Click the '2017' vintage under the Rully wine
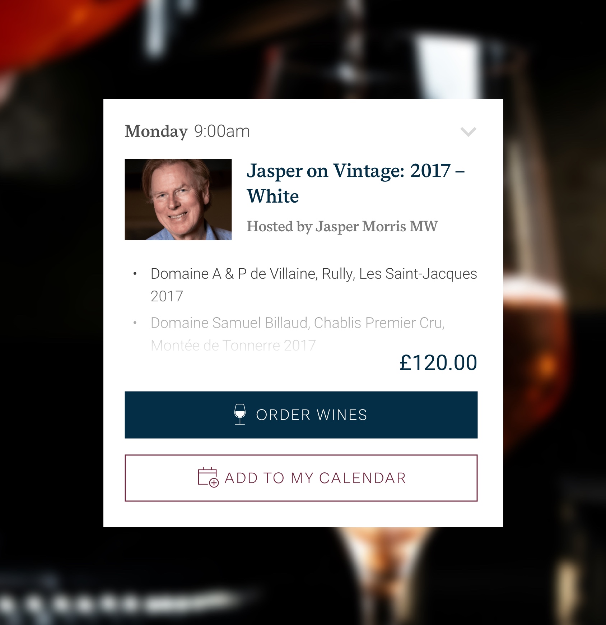 pyautogui.click(x=167, y=297)
